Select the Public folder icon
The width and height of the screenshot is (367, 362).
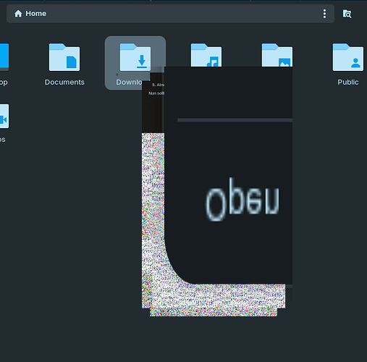[x=348, y=57]
